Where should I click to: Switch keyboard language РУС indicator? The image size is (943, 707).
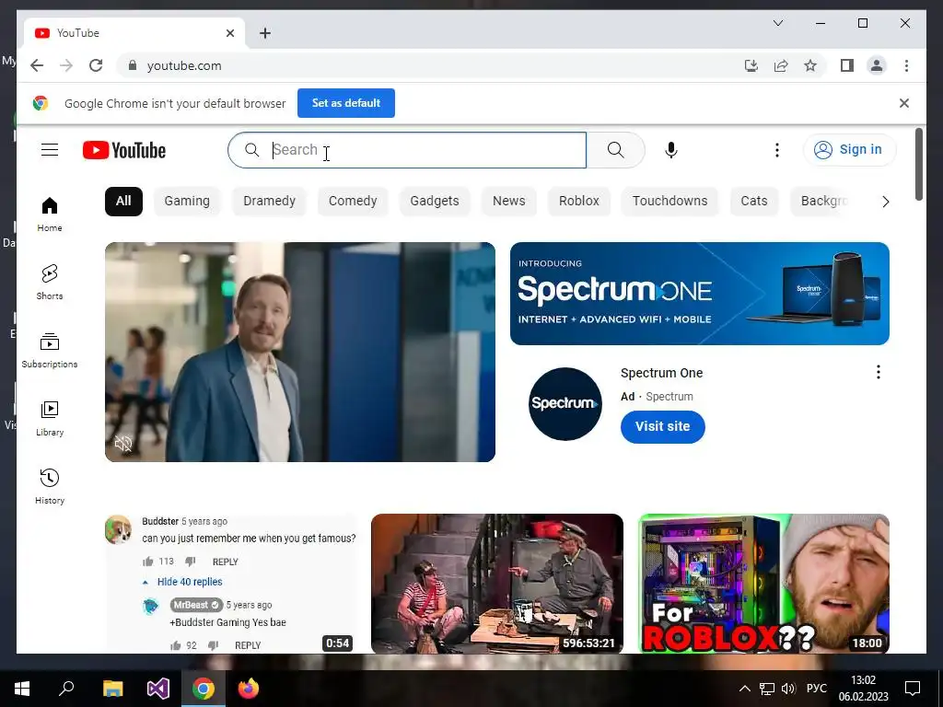pos(816,689)
